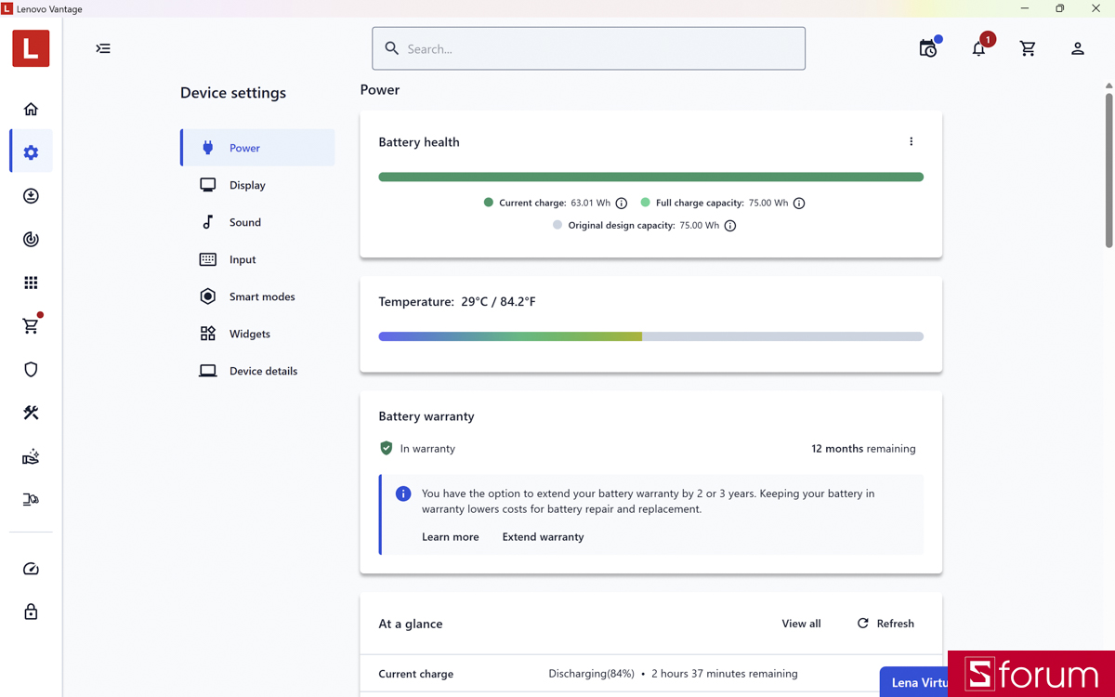
Task: Collapse the navigation menu
Action: point(103,48)
